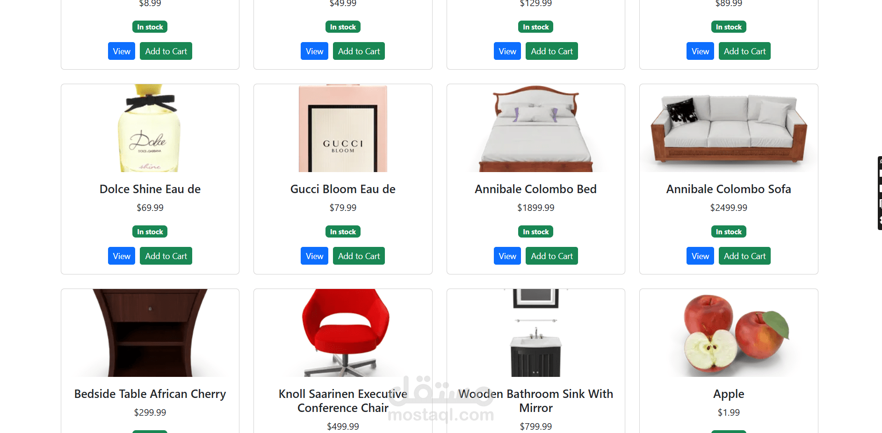Viewport: 882px width, 433px height.
Task: Add Annibale Colombo Bed to cart
Action: pyautogui.click(x=552, y=256)
